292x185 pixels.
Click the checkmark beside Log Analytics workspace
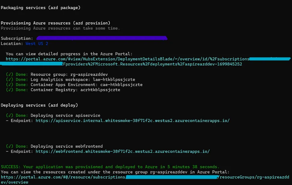[10, 80]
